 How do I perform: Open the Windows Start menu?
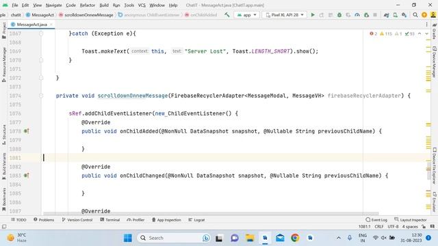[128, 238]
